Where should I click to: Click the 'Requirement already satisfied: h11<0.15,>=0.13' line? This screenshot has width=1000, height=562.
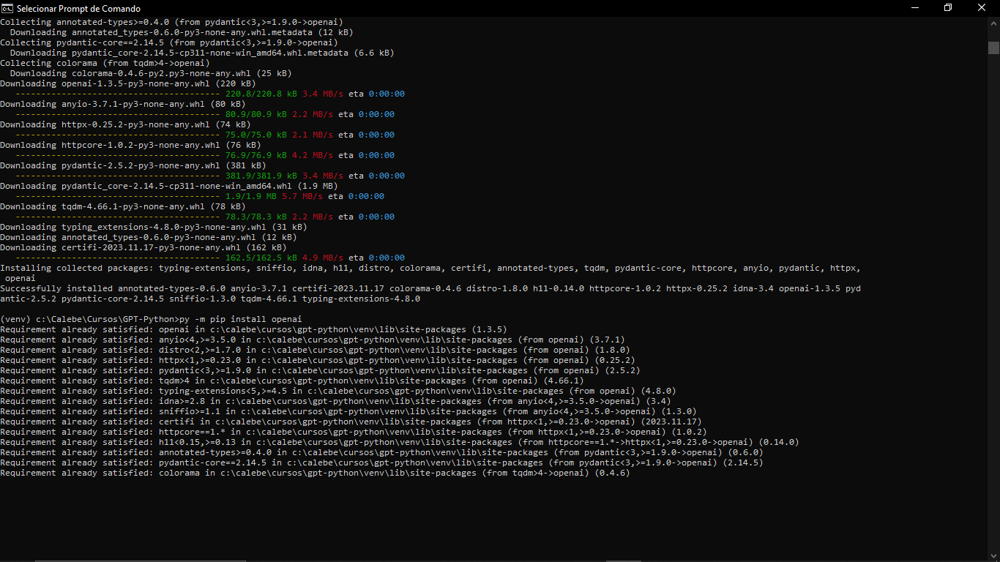pyautogui.click(x=400, y=442)
